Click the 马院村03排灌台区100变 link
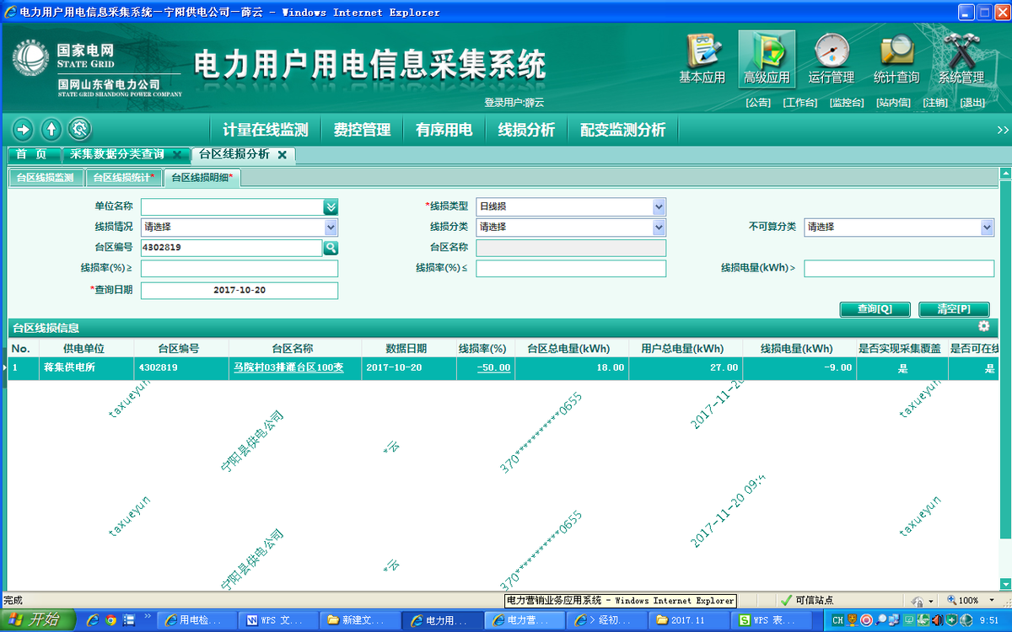 (x=288, y=368)
